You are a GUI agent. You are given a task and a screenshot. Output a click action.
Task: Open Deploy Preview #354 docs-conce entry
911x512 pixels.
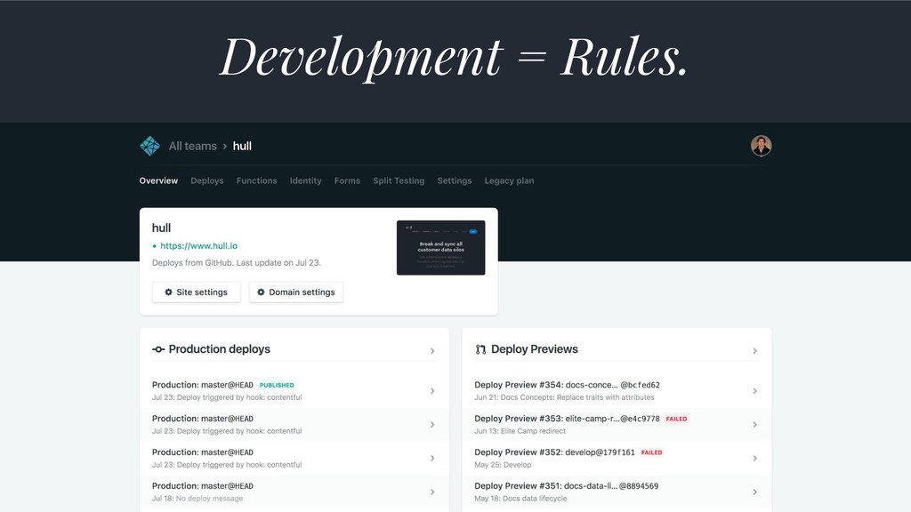pyautogui.click(x=617, y=391)
